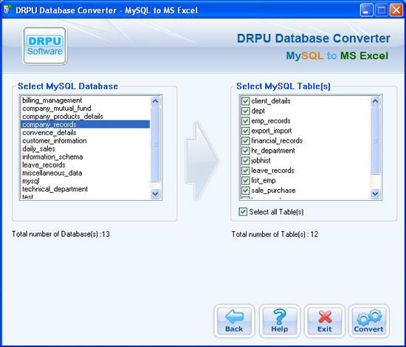The width and height of the screenshot is (406, 347).
Task: Toggle the Select all Table(s) checkbox
Action: click(x=243, y=212)
